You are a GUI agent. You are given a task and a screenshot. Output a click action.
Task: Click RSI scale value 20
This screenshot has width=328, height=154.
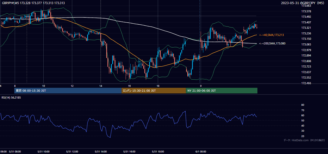[x=303, y=136]
